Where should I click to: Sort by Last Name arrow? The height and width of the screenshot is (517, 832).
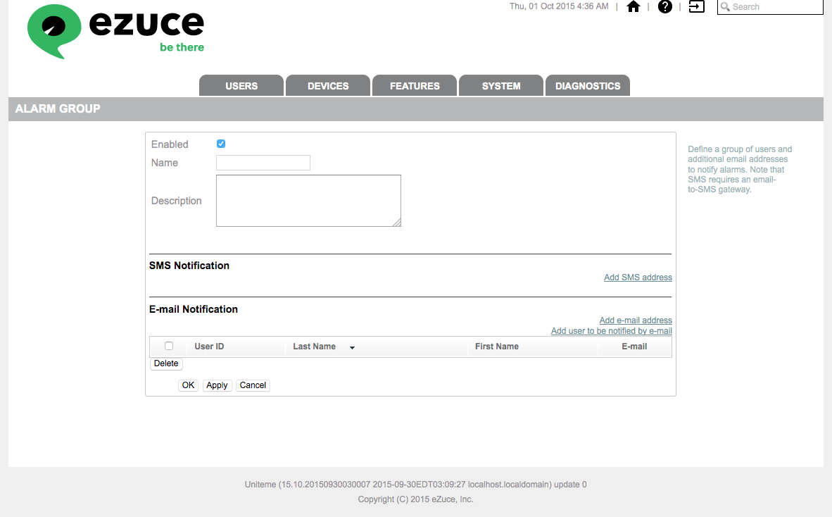(x=353, y=348)
